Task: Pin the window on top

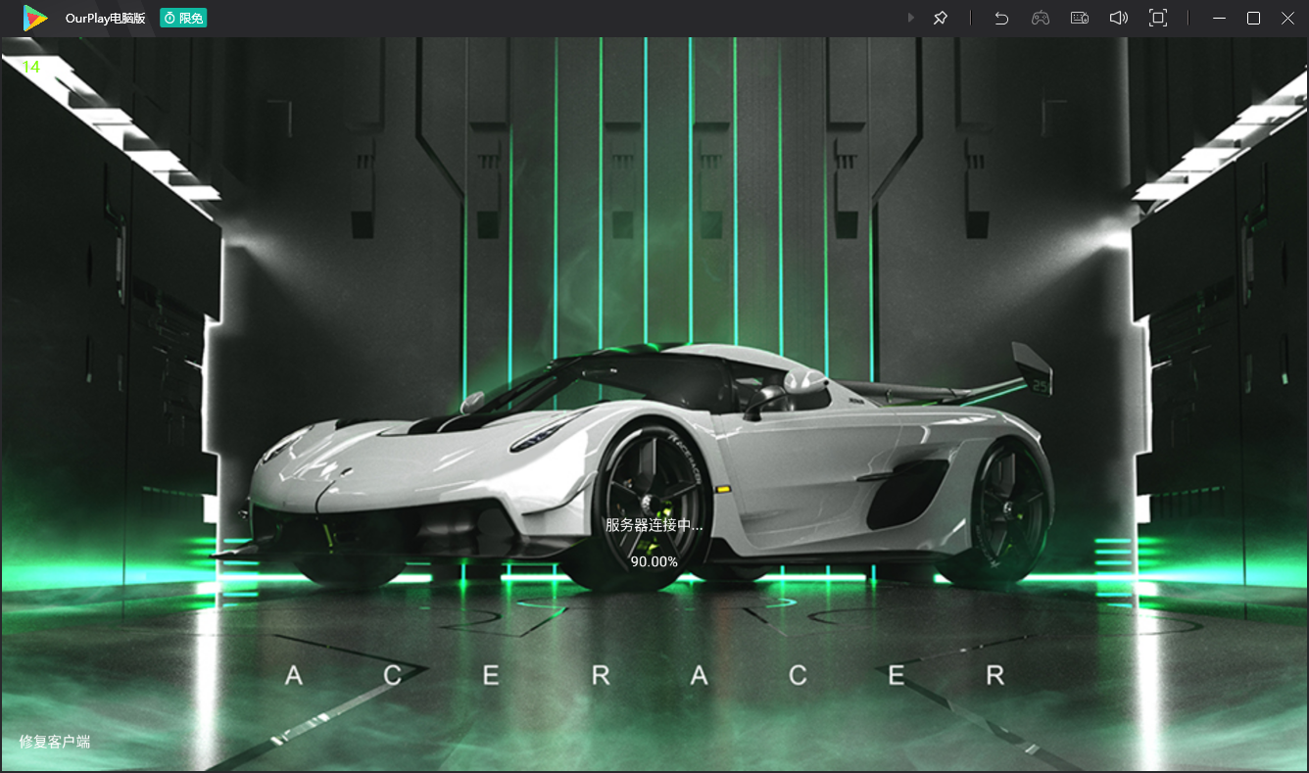Action: (x=941, y=18)
